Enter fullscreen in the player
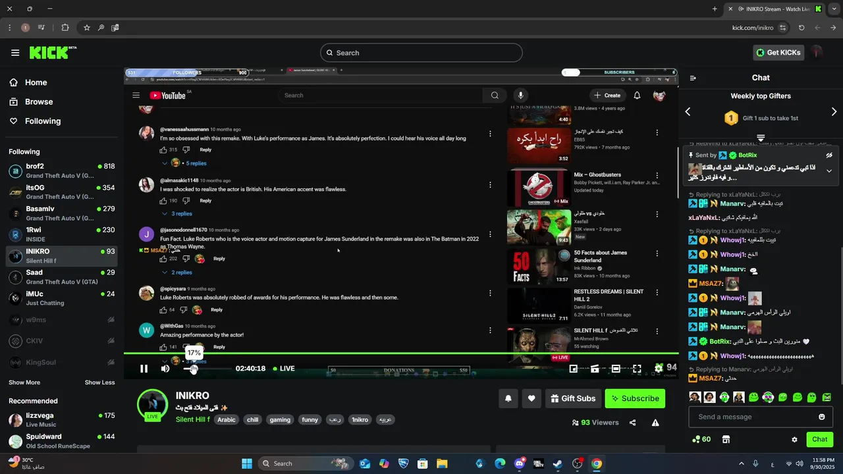This screenshot has height=474, width=843. (637, 369)
